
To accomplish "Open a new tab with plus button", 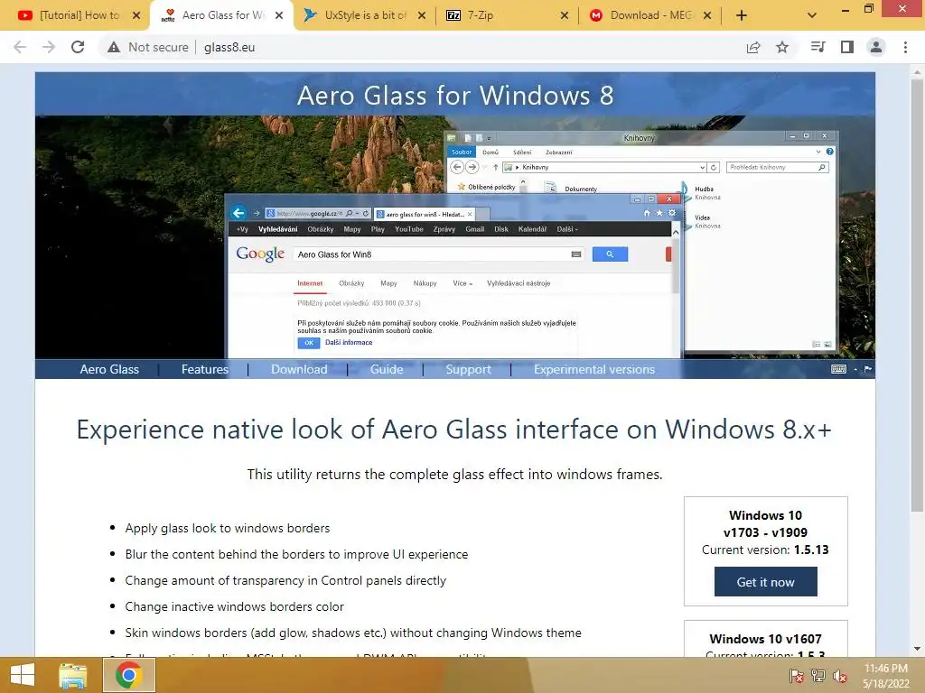I will (x=742, y=15).
